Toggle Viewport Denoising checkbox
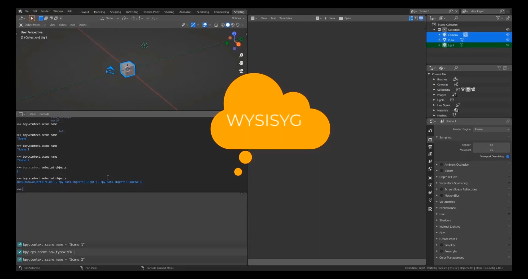 [508, 157]
